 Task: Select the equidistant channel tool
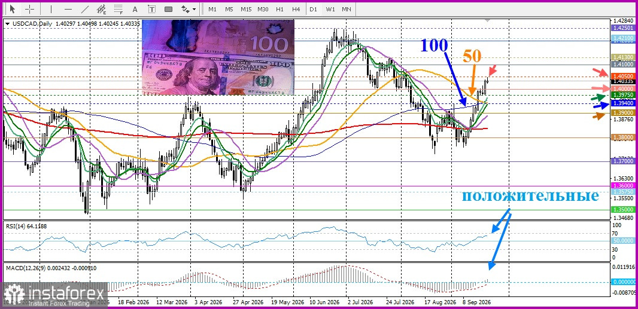(x=102, y=9)
